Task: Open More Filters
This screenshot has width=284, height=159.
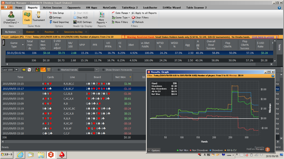Action: tap(120, 22)
